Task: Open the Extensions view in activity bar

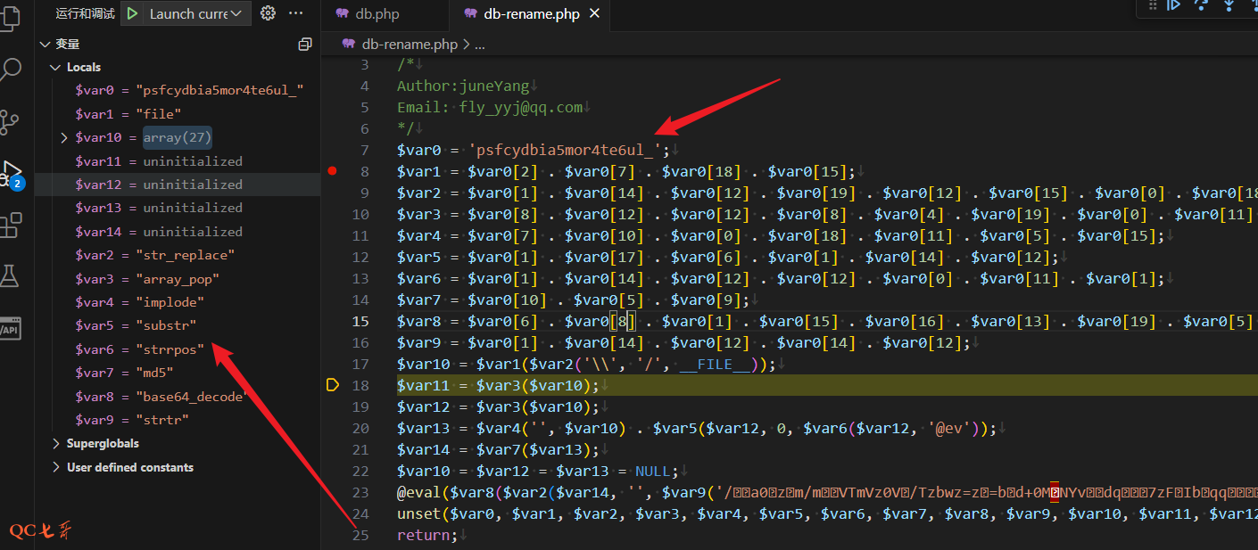Action: [x=11, y=225]
